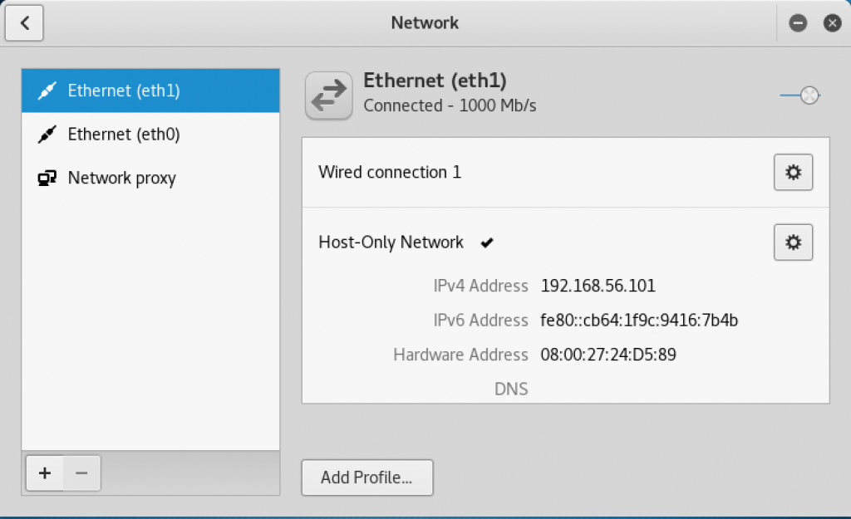Open Network proxy settings in the sidebar
This screenshot has height=519, width=851.
[x=150, y=178]
